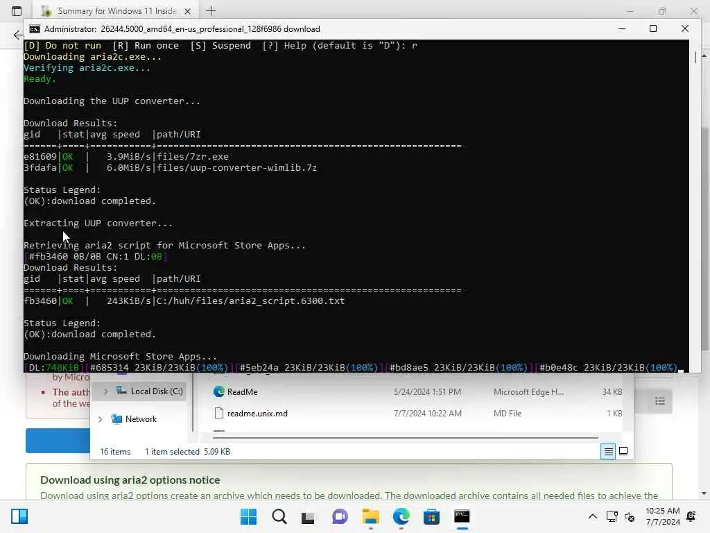
Task: Select Local Disk (C:) in Explorer
Action: point(157,391)
